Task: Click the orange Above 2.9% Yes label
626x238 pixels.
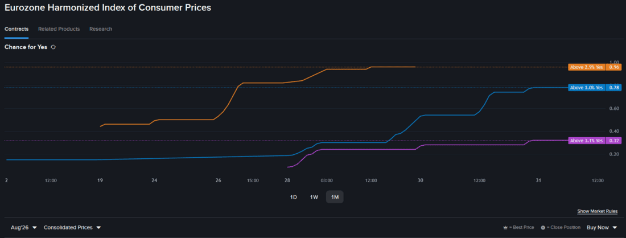Action: [x=587, y=67]
